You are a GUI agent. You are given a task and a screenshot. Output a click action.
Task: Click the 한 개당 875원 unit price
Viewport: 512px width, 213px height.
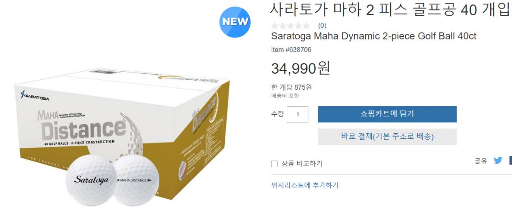pyautogui.click(x=291, y=87)
